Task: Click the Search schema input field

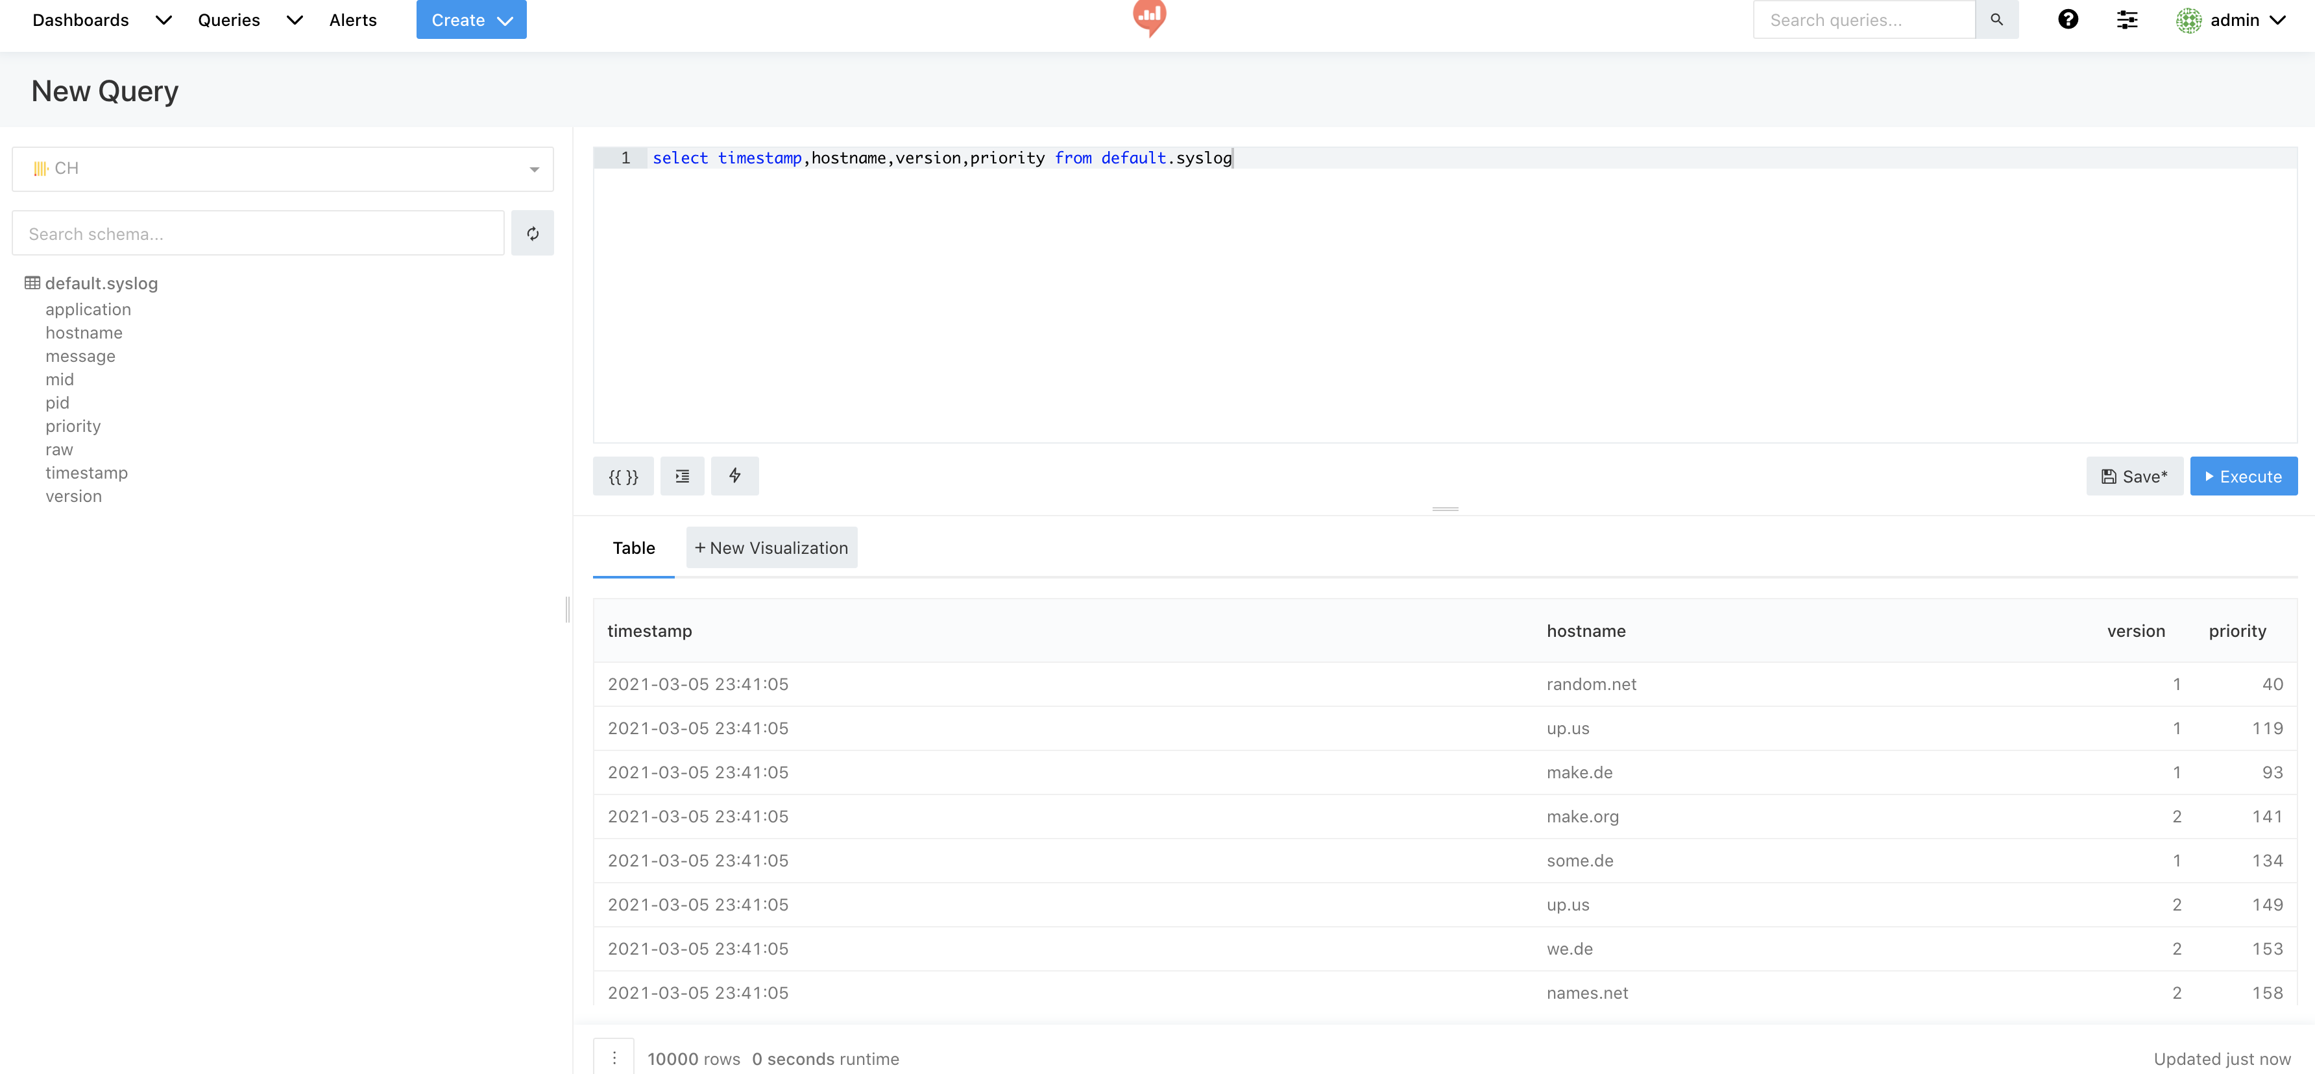Action: pyautogui.click(x=258, y=233)
